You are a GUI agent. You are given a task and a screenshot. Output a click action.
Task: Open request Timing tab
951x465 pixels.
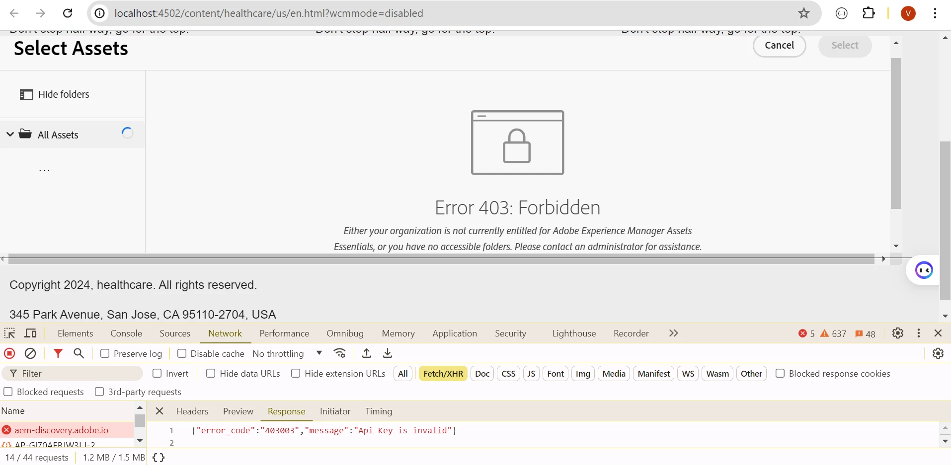[x=379, y=411]
